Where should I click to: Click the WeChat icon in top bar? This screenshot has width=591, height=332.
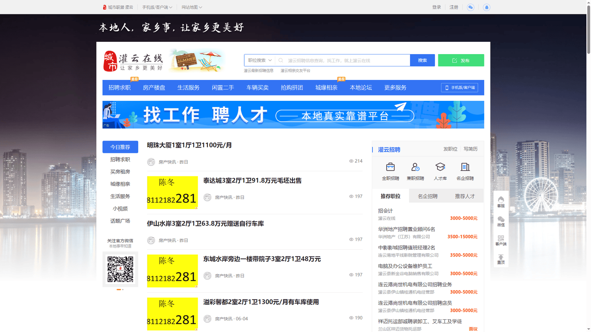[x=471, y=7]
